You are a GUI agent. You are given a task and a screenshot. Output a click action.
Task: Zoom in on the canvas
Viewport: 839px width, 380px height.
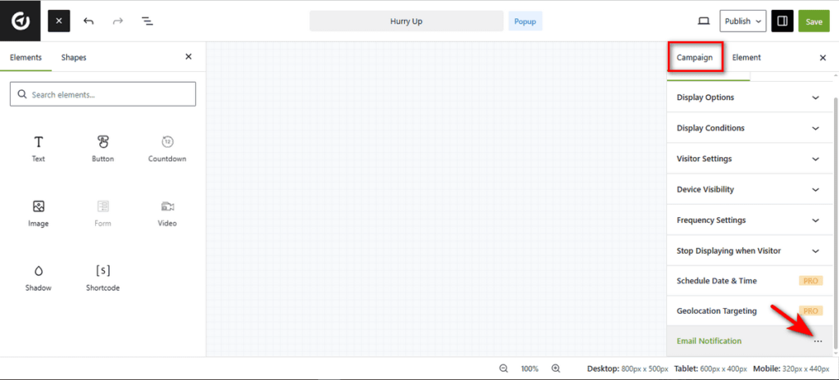pos(556,369)
